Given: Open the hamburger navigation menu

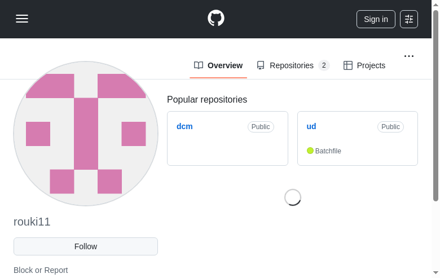Looking at the screenshot, I should click(x=22, y=19).
